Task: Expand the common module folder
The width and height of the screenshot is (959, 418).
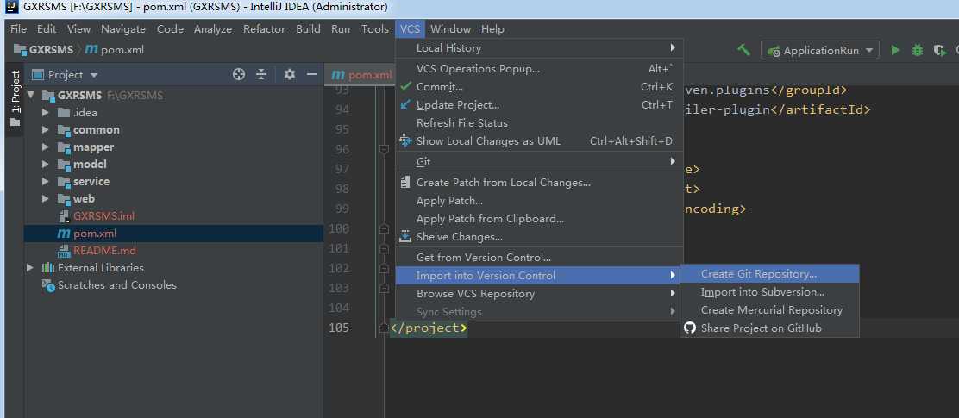Action: 45,130
